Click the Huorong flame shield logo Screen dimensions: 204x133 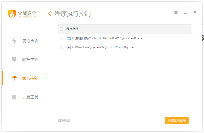(x=12, y=14)
